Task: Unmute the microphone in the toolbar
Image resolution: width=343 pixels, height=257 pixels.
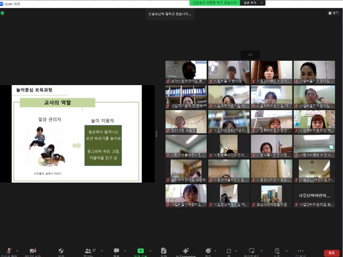Action: tap(9, 251)
